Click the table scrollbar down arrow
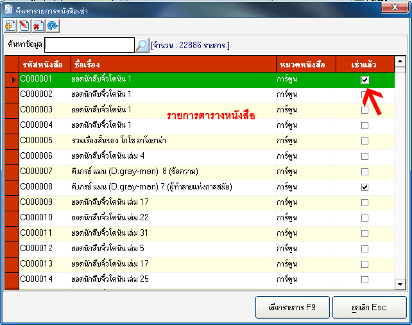 [x=400, y=284]
